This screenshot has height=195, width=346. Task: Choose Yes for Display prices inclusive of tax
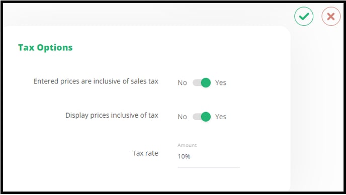(221, 117)
